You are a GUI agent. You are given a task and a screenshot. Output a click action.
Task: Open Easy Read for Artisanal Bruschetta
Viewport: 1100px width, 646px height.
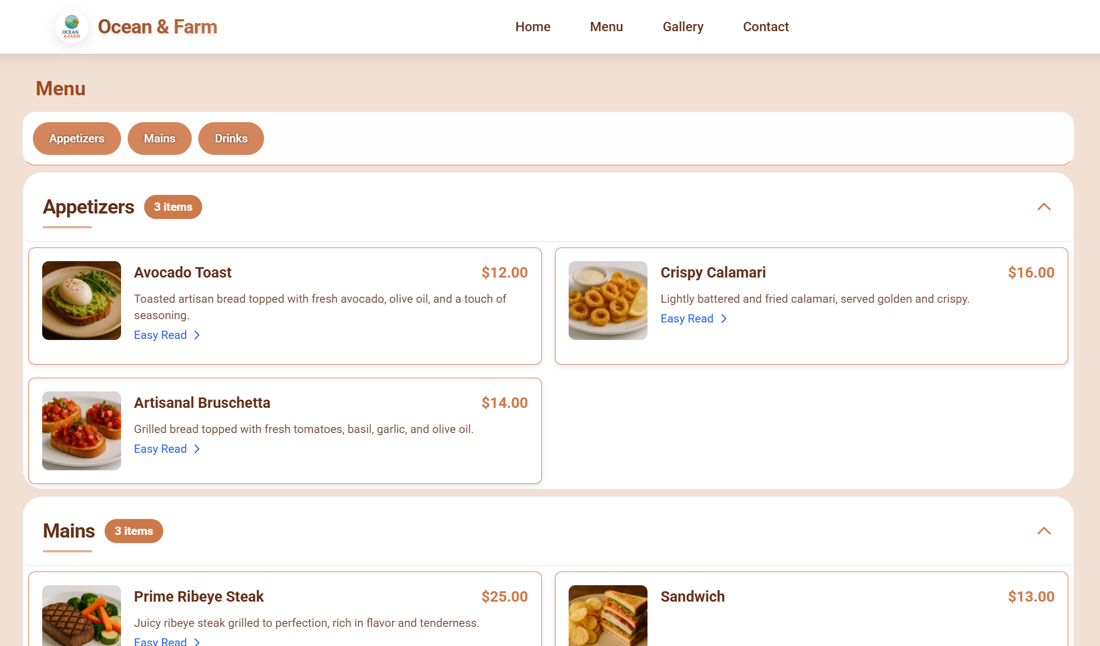(167, 449)
